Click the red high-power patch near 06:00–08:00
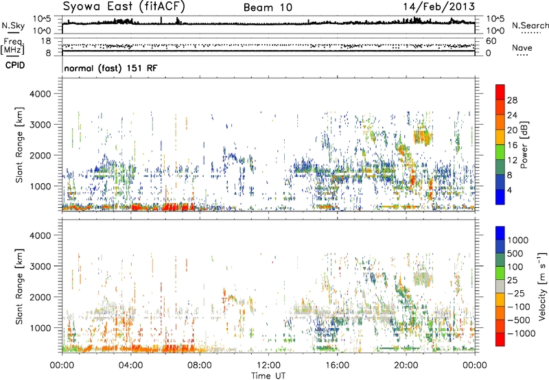The width and height of the screenshot is (549, 380). [x=178, y=206]
